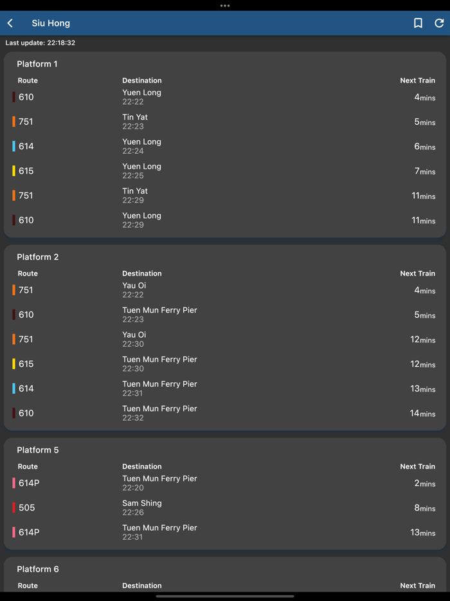Screen dimensions: 450x601
Task: Tap the Last update timestamp
Action: tap(40, 43)
